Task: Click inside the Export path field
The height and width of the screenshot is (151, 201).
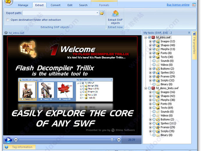Action: tap(59, 13)
